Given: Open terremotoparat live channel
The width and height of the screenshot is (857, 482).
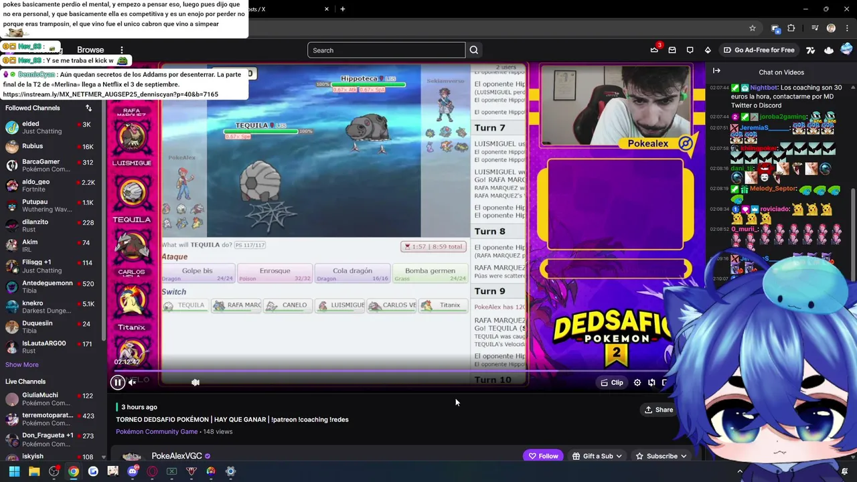Looking at the screenshot, I should [x=52, y=419].
